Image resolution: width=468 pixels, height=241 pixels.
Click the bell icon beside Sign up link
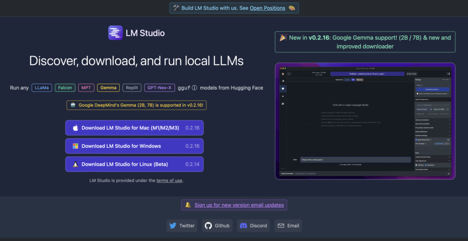tap(188, 205)
